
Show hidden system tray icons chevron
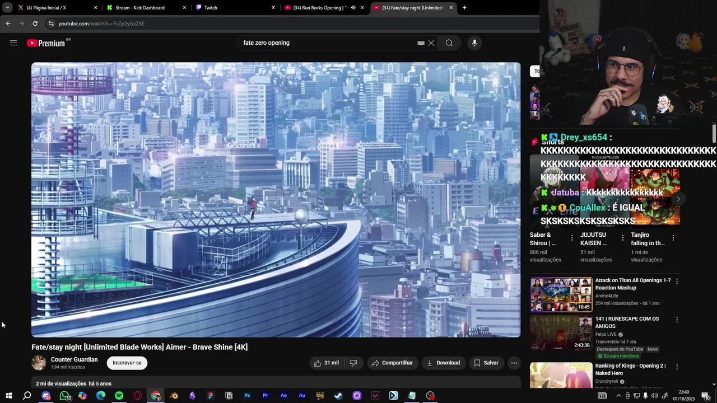click(618, 396)
